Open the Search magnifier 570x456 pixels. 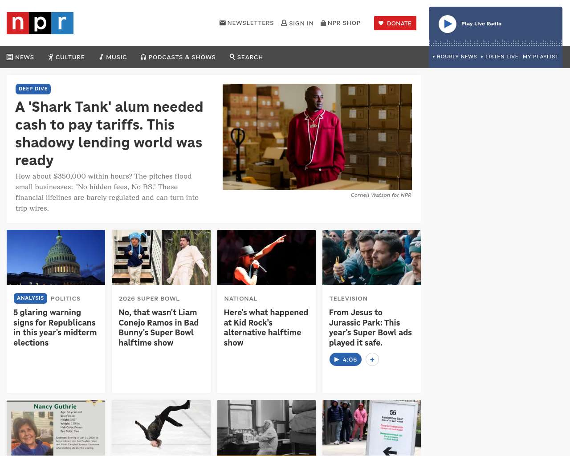point(232,57)
